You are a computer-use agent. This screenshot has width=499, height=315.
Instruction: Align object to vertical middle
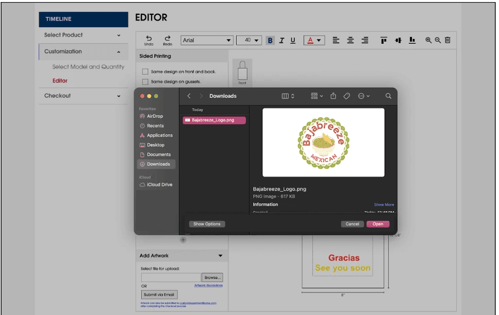pyautogui.click(x=398, y=40)
